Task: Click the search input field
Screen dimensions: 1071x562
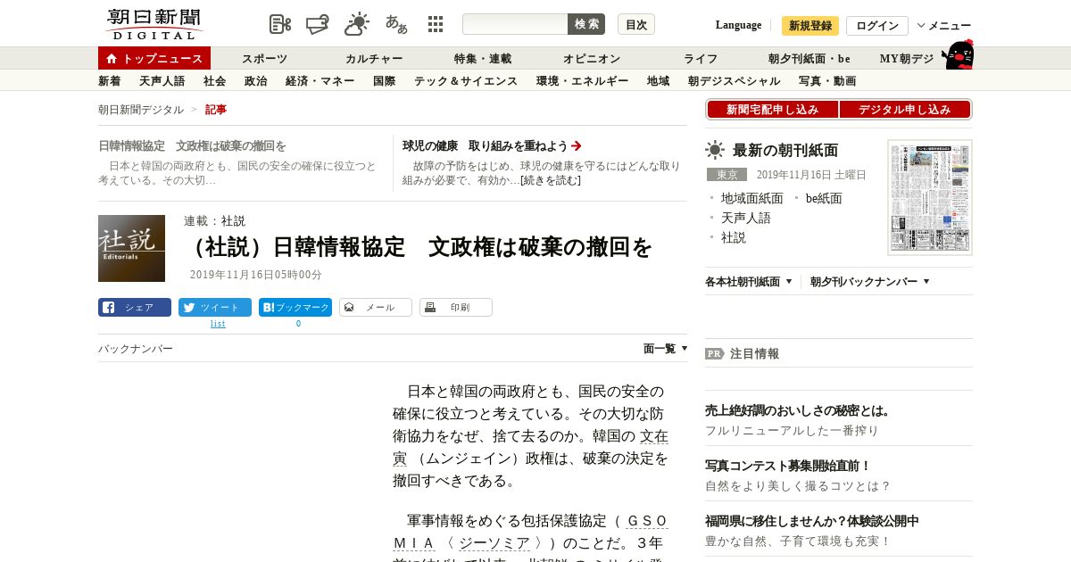Action: [515, 24]
